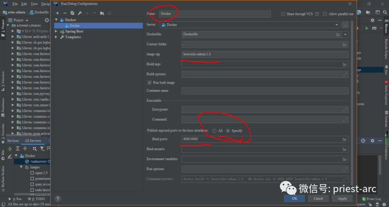Click the OK button
The width and height of the screenshot is (389, 207).
click(x=295, y=199)
